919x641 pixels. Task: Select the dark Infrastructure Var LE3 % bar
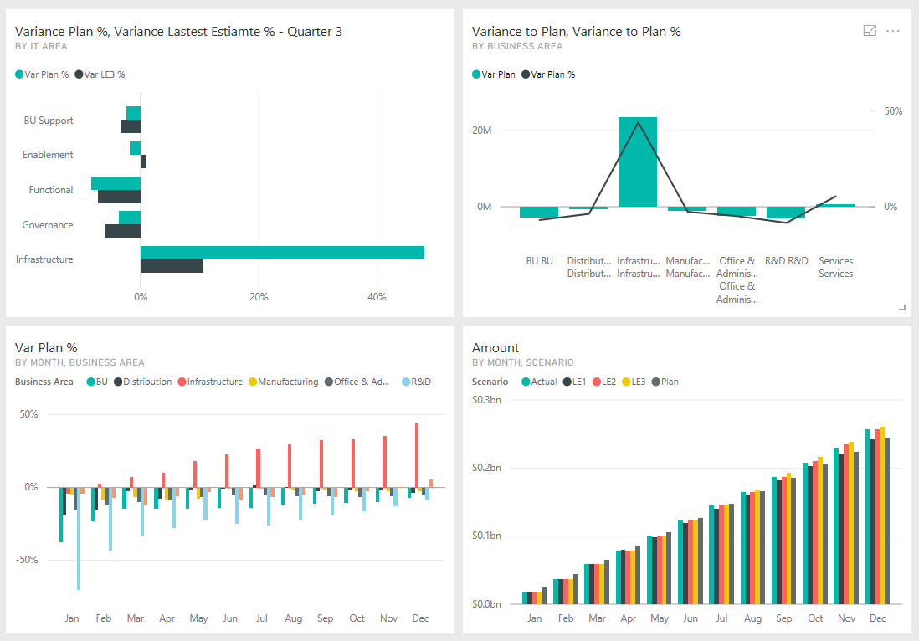pos(172,266)
